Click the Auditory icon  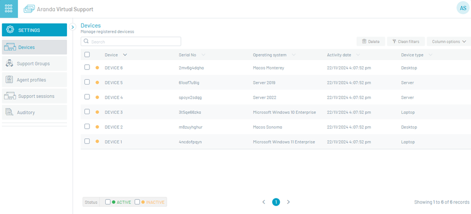9,112
